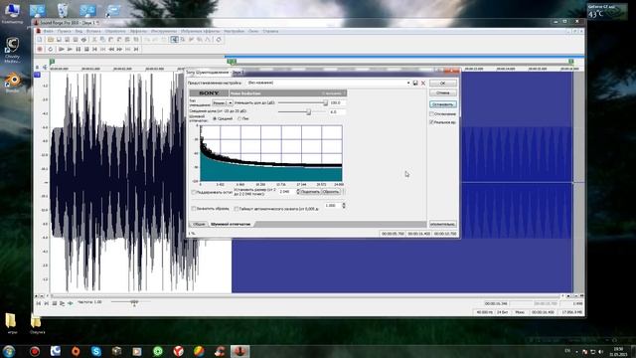The height and width of the screenshot is (358, 636).
Task: Open the Вид menu
Action: point(79,31)
